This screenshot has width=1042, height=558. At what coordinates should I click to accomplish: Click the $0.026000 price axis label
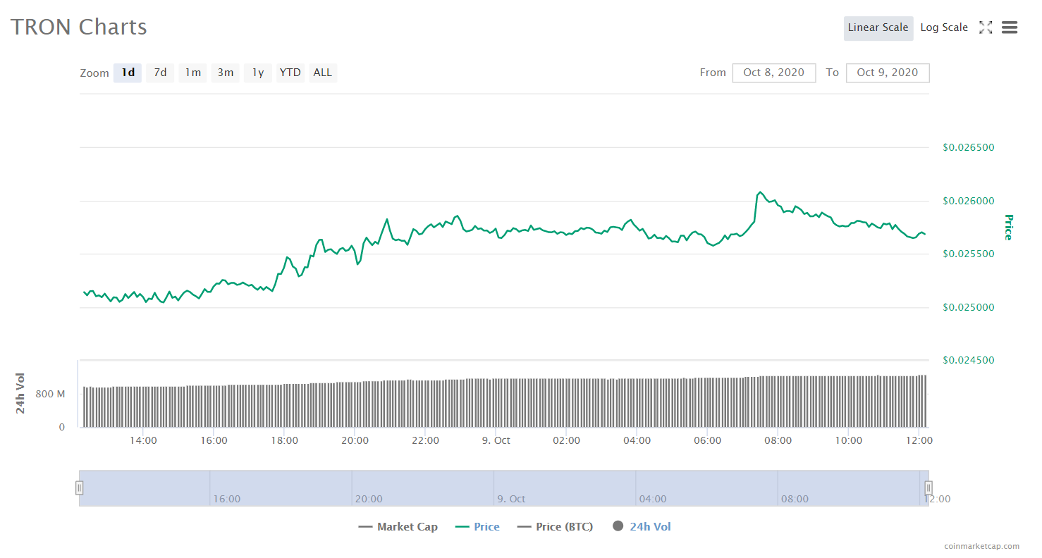point(969,201)
